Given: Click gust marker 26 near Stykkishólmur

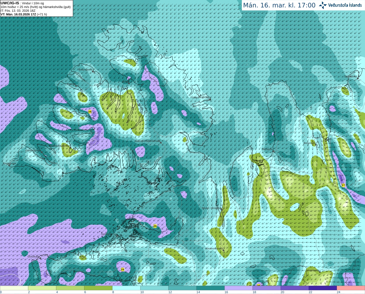Looking at the screenshot, I should pyautogui.click(x=155, y=226).
